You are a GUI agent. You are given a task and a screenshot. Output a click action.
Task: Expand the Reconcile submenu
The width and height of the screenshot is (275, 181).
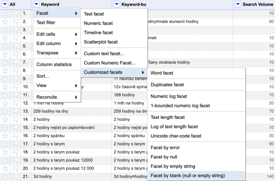pos(57,97)
